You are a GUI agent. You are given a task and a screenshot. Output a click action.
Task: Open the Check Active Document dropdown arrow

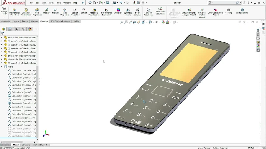(160, 17)
